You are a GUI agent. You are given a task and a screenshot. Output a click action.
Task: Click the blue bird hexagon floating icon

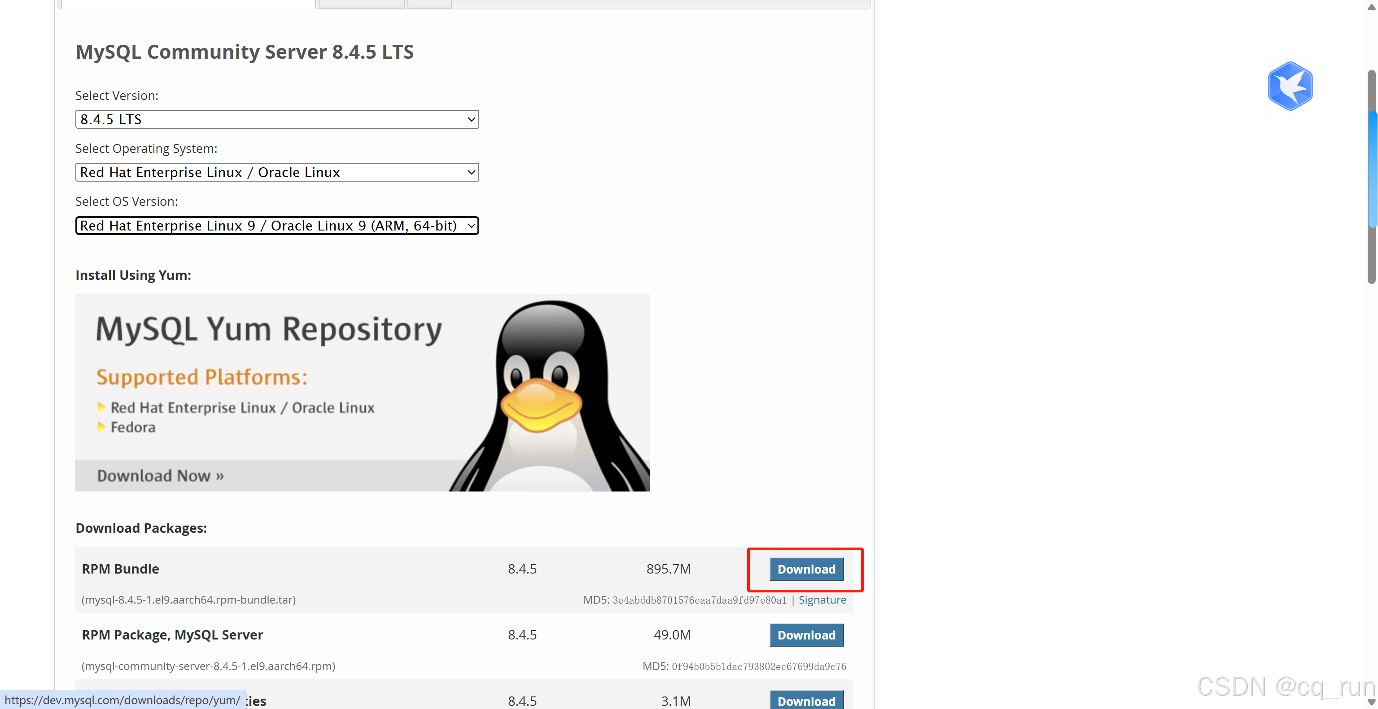coord(1290,86)
